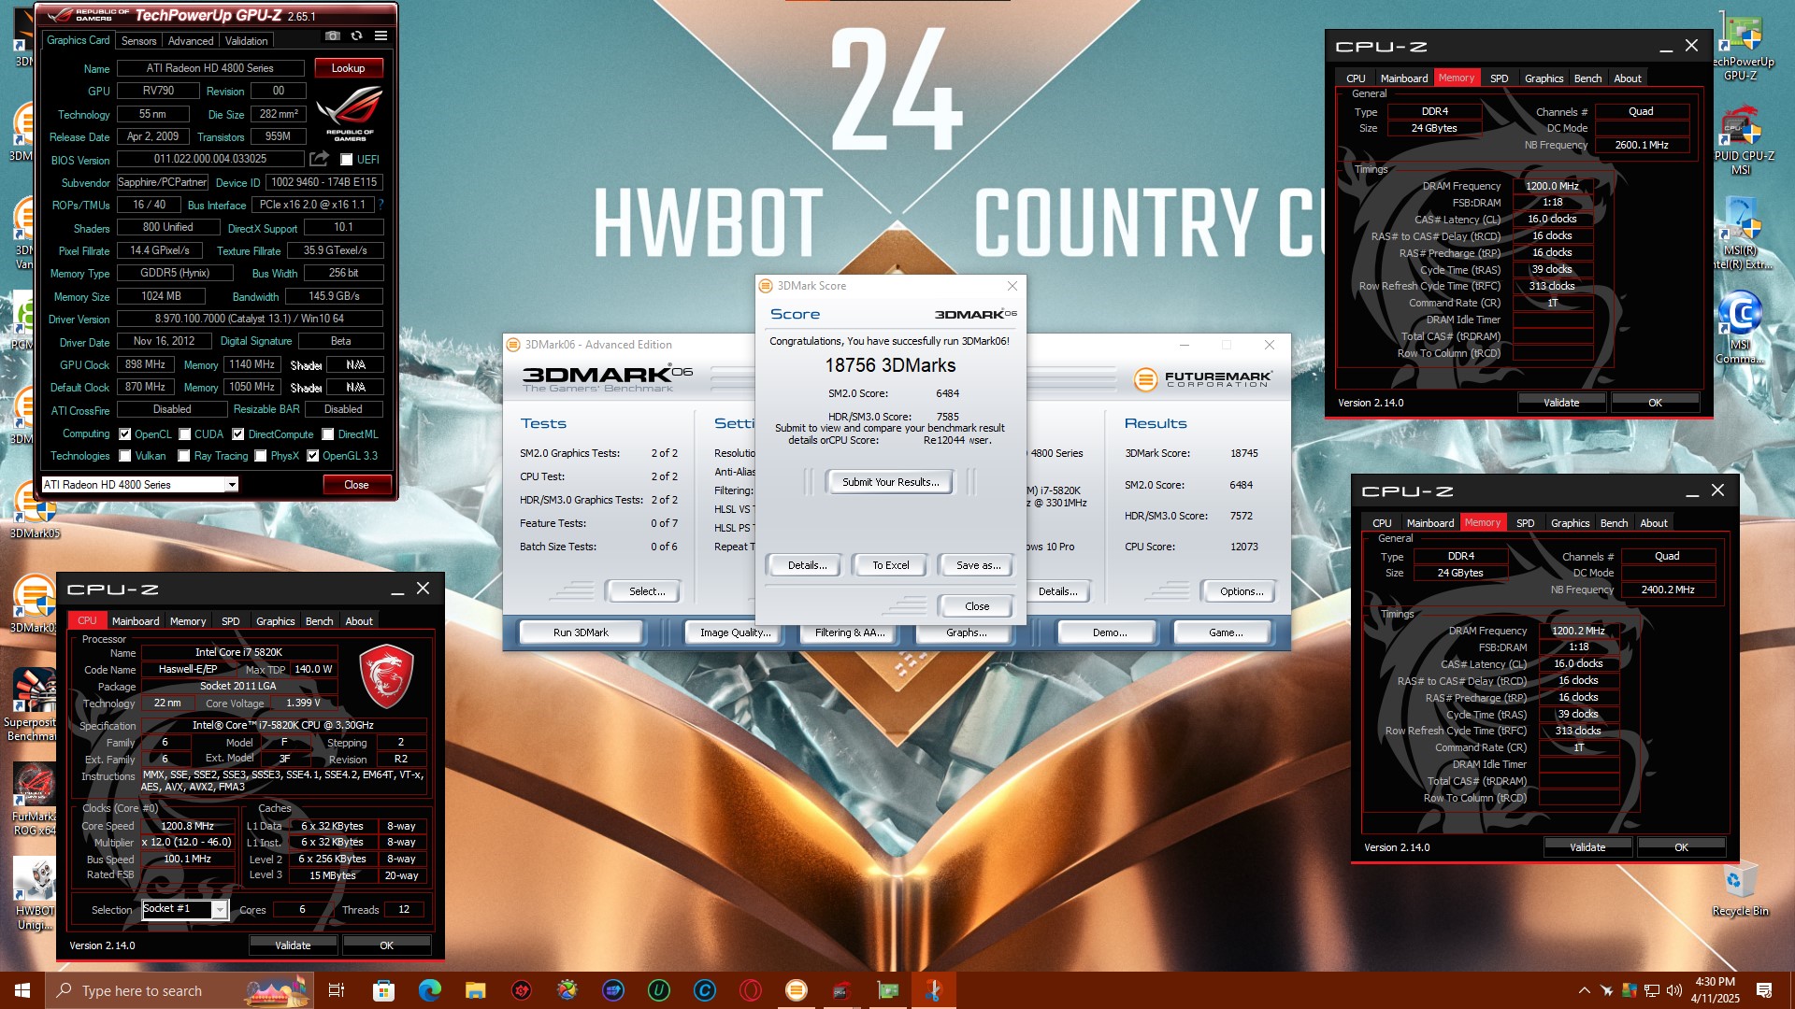Open HWBOT Unigine desktop shortcut
Screen dimensions: 1795x1009
pyautogui.click(x=35, y=894)
